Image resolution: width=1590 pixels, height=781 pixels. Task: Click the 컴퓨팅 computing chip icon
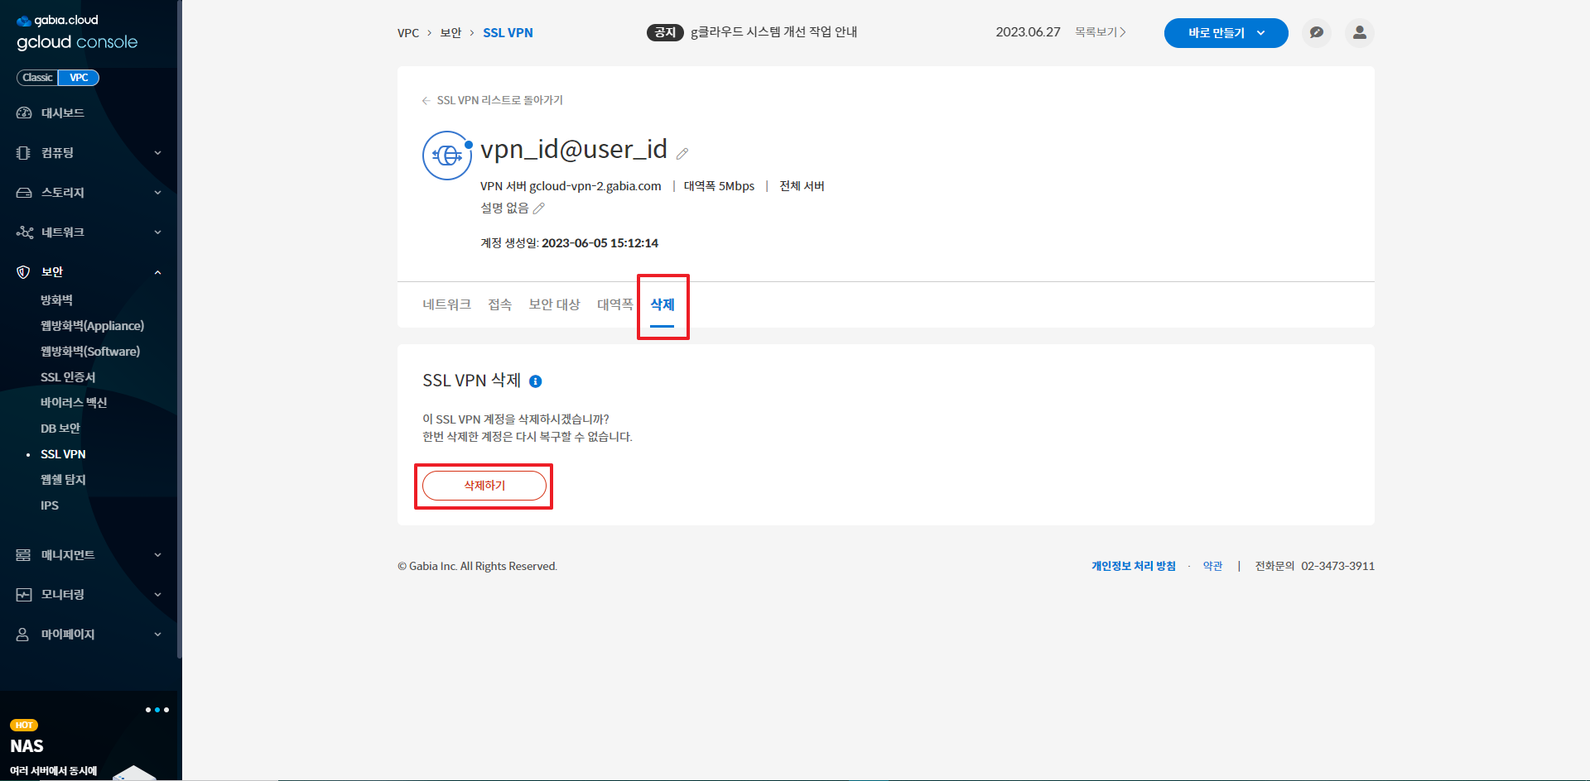[24, 153]
